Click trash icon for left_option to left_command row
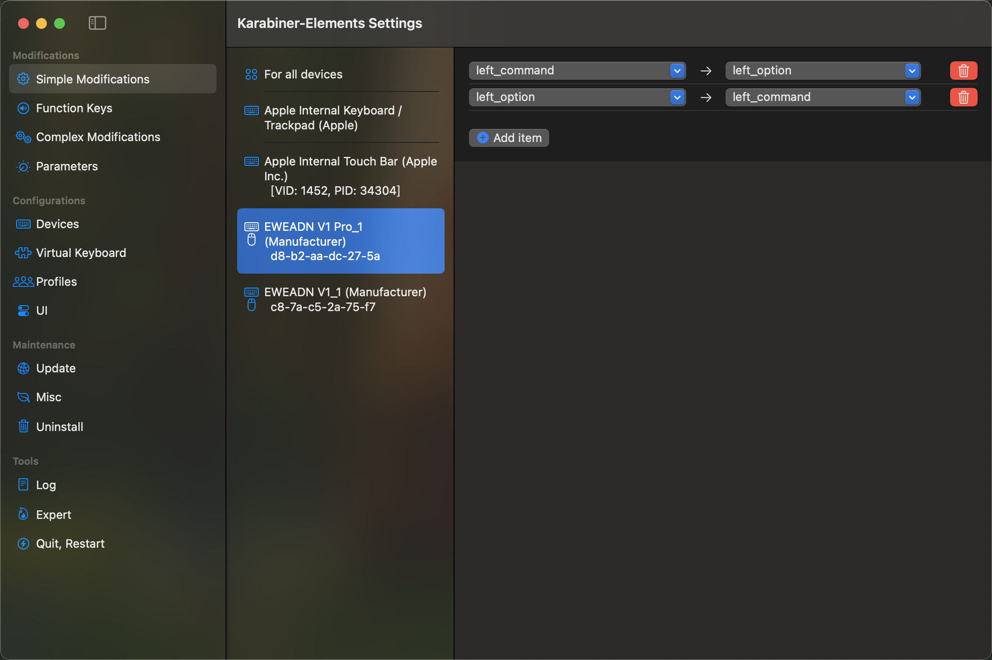Image resolution: width=992 pixels, height=660 pixels. click(963, 97)
